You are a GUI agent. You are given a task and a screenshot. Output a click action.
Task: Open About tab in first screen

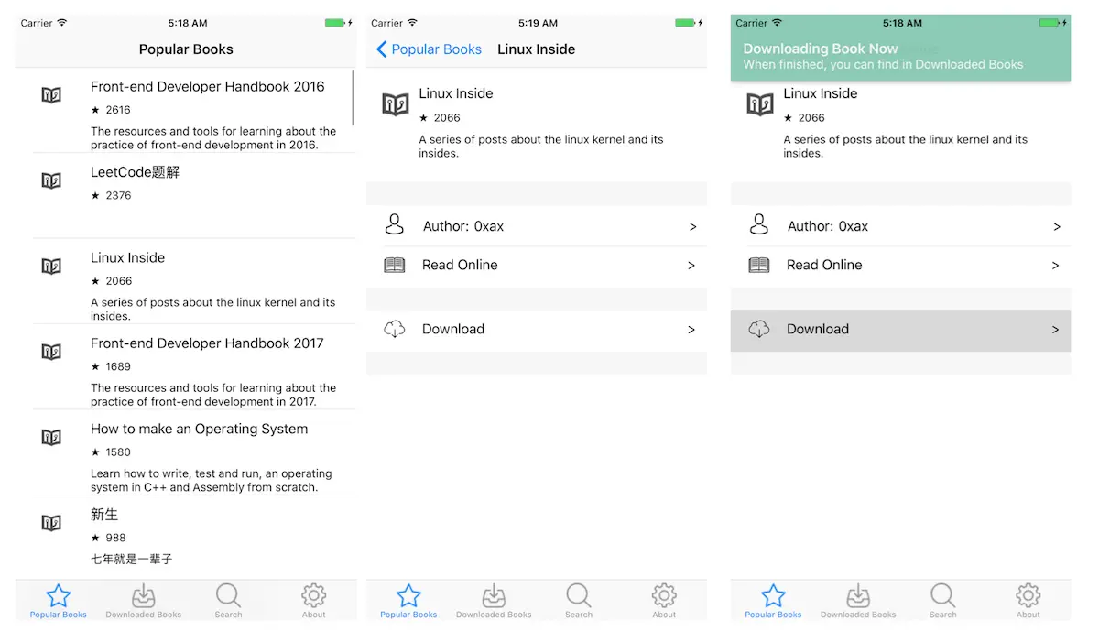313,601
